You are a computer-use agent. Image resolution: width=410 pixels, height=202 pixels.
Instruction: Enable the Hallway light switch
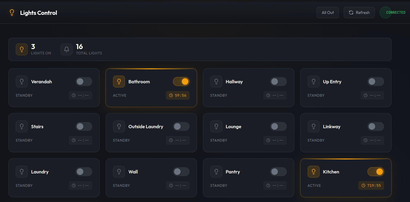point(278,82)
